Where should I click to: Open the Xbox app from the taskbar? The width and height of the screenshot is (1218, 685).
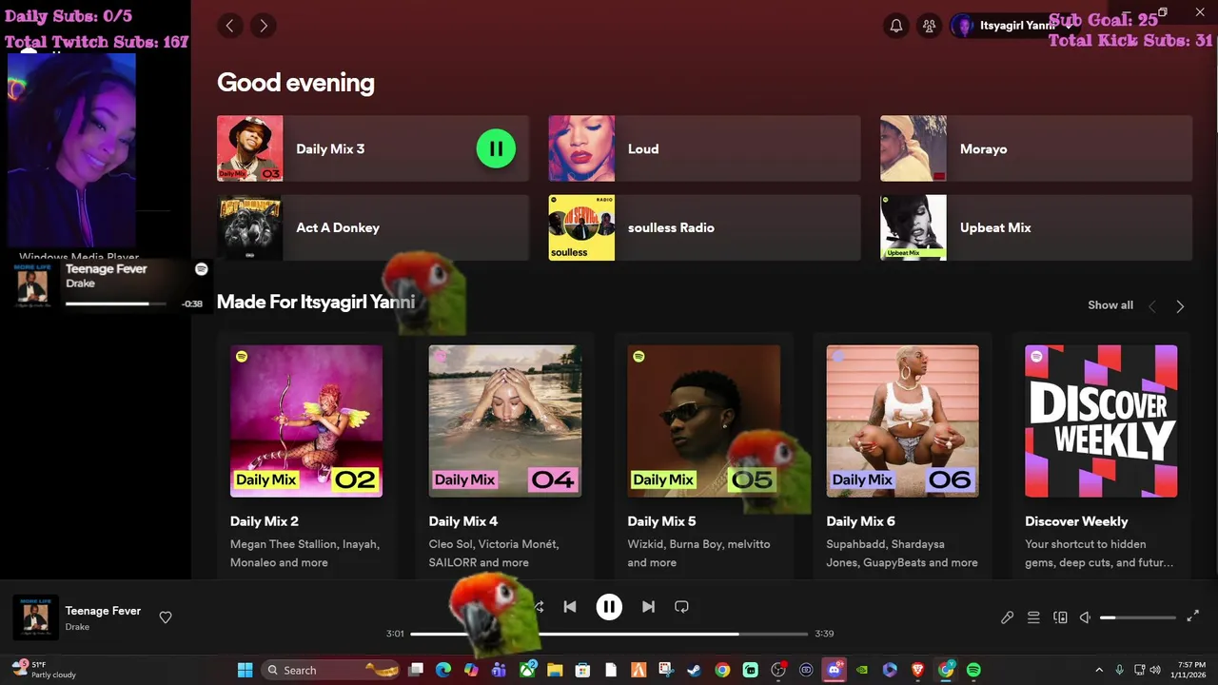[x=527, y=670]
